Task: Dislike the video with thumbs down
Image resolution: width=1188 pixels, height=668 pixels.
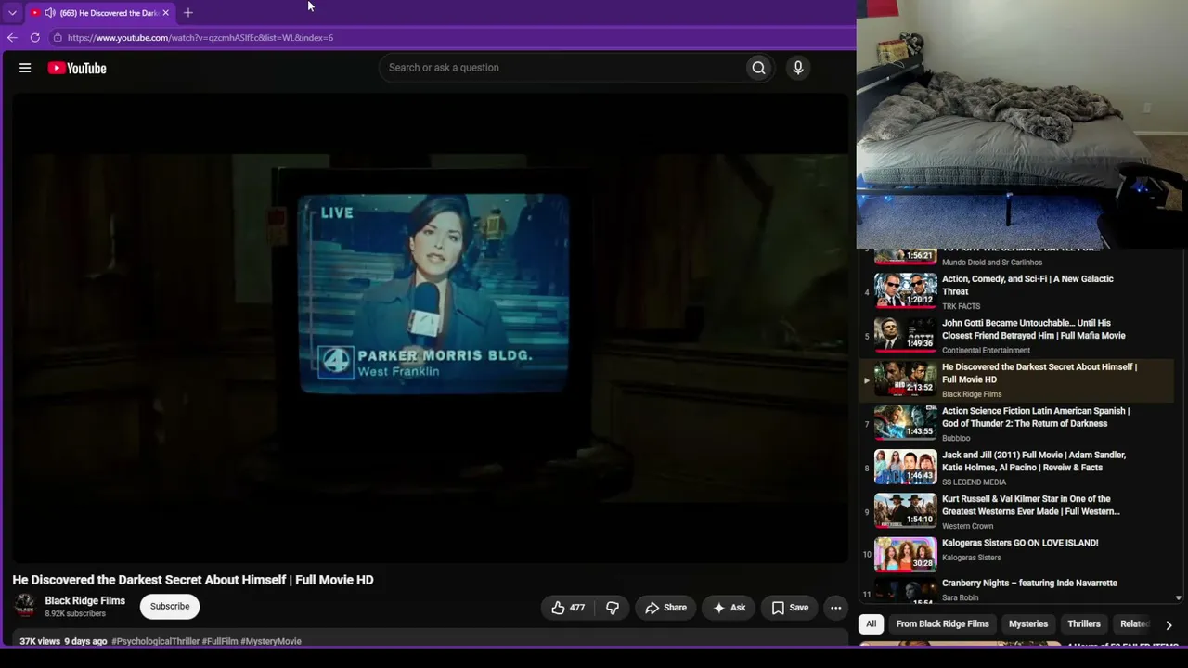Action: [613, 608]
